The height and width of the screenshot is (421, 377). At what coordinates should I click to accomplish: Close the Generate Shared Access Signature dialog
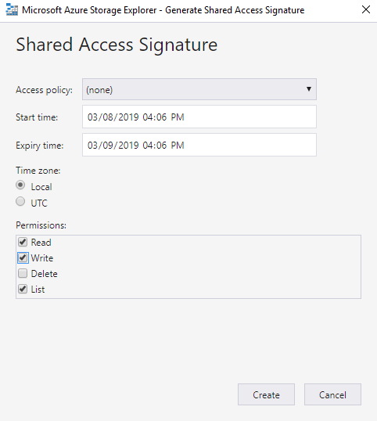click(366, 9)
